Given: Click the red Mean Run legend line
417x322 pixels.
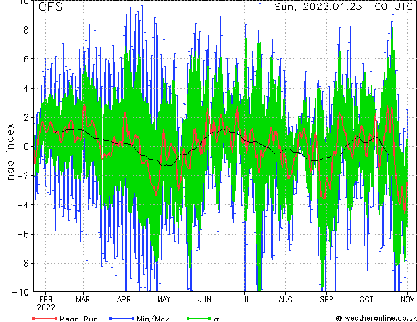Looking at the screenshot, I should pyautogui.click(x=45, y=318).
